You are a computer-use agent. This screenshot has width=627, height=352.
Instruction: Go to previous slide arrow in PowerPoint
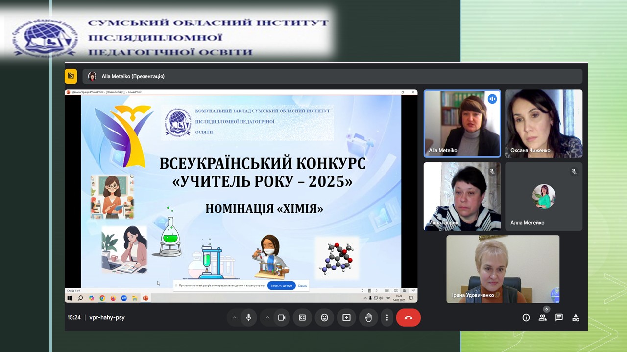click(x=362, y=291)
